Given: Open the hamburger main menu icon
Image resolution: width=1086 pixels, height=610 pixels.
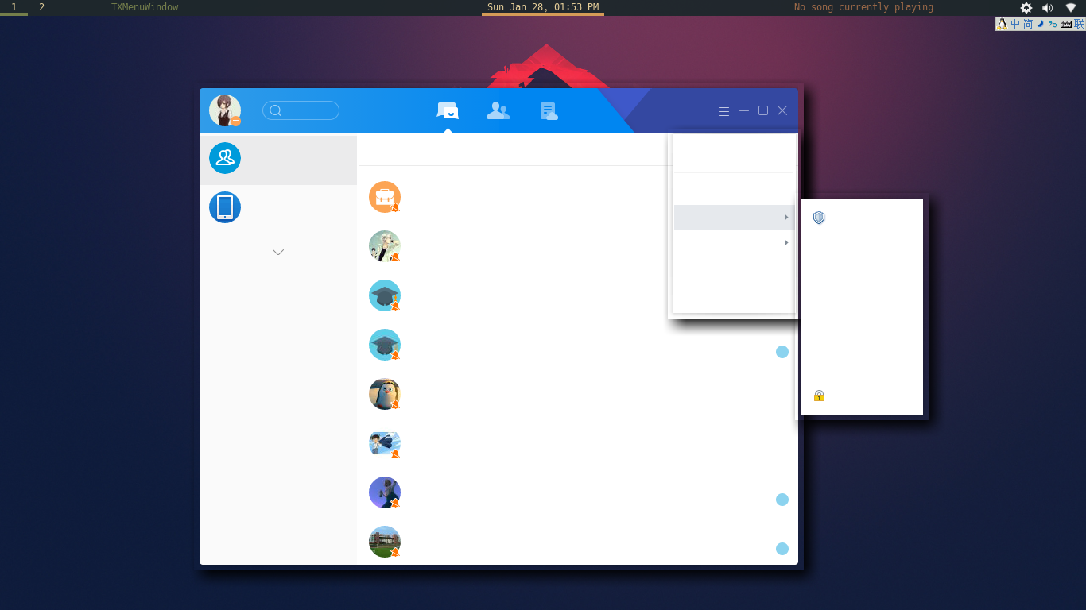Looking at the screenshot, I should pos(724,111).
